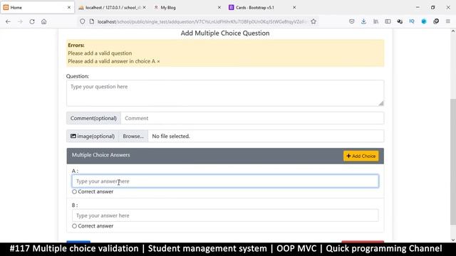Click the choice A answer field

point(225,181)
